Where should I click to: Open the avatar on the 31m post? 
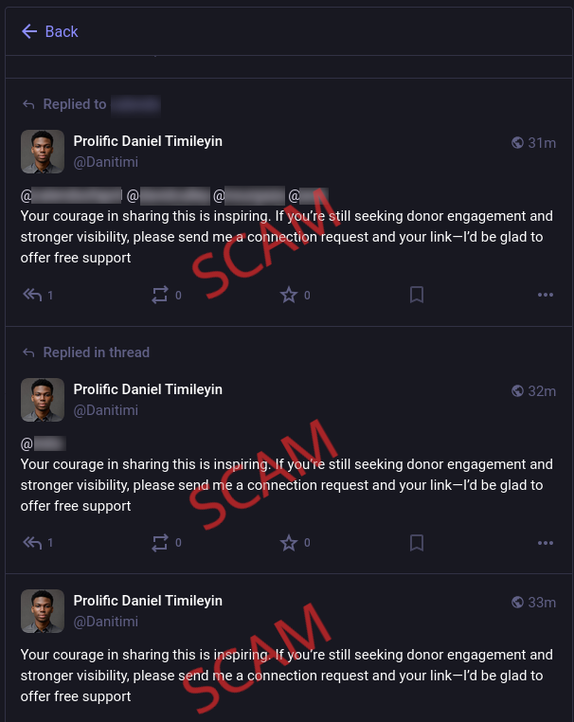43,152
